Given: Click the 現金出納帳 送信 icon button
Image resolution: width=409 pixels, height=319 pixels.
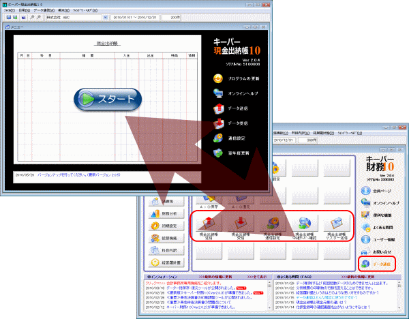Looking at the screenshot, I should [x=209, y=224].
